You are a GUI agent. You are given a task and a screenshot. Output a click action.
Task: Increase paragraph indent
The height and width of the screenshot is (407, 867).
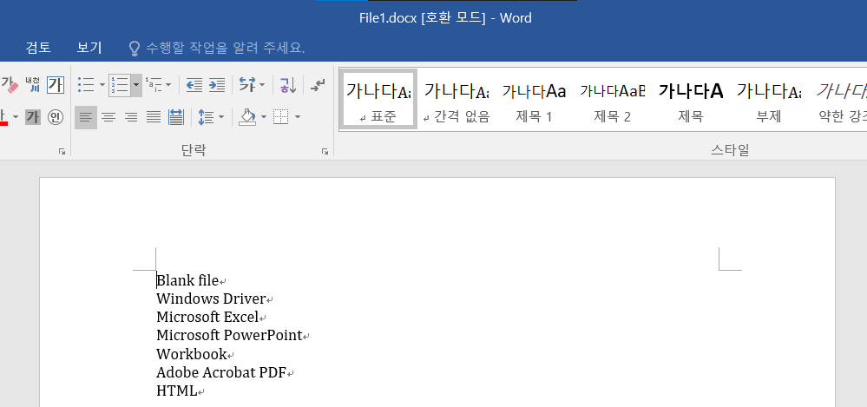(x=217, y=84)
